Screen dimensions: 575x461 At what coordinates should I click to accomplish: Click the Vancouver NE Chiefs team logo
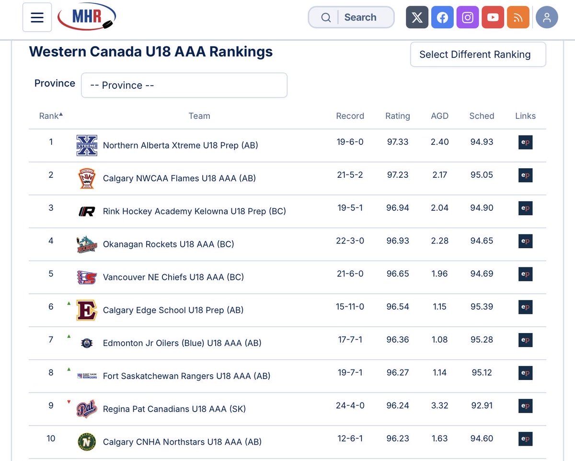[87, 277]
